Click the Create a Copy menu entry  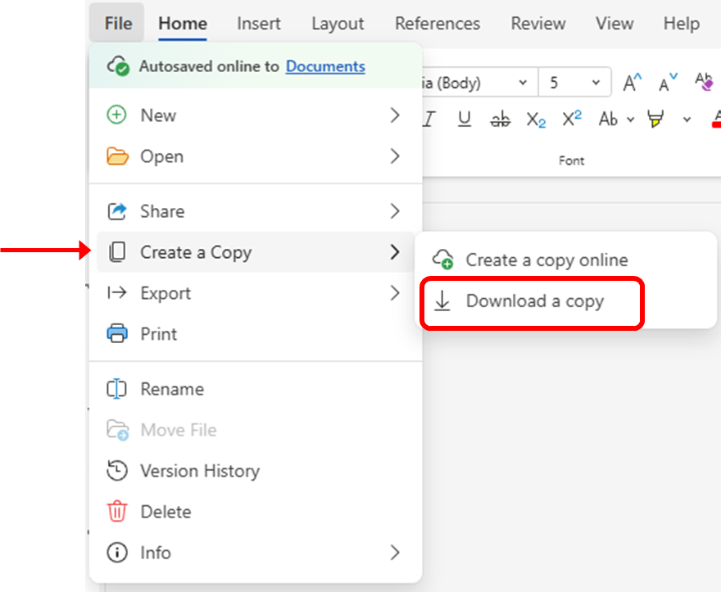(x=255, y=252)
